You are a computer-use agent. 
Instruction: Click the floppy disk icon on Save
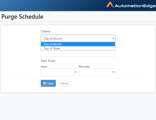(x=45, y=84)
